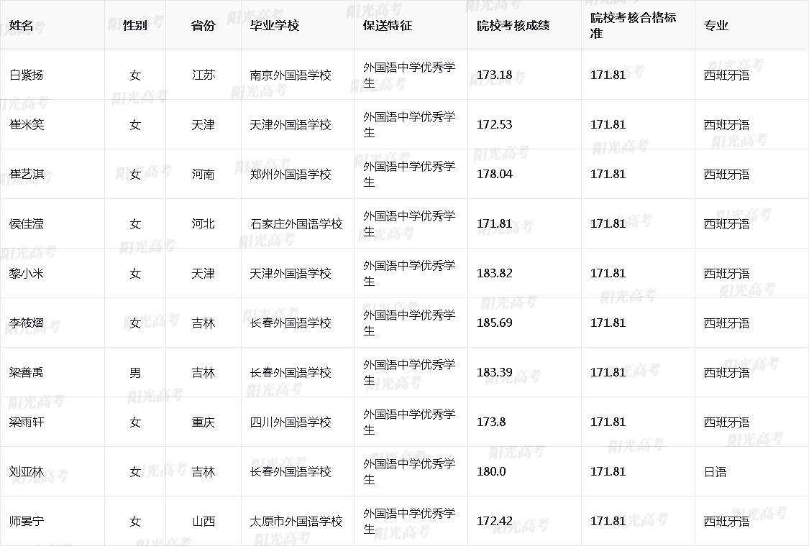Select the name 刘亚林
The image size is (809, 546).
[27, 472]
